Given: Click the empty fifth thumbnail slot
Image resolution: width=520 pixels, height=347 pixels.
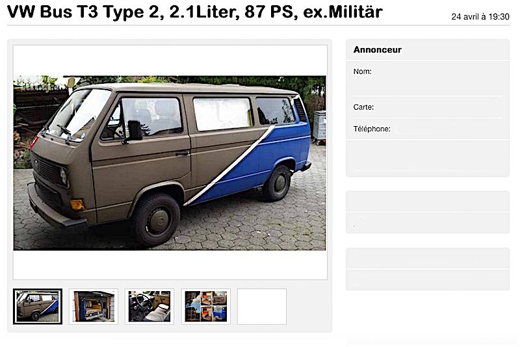Looking at the screenshot, I should [x=262, y=306].
